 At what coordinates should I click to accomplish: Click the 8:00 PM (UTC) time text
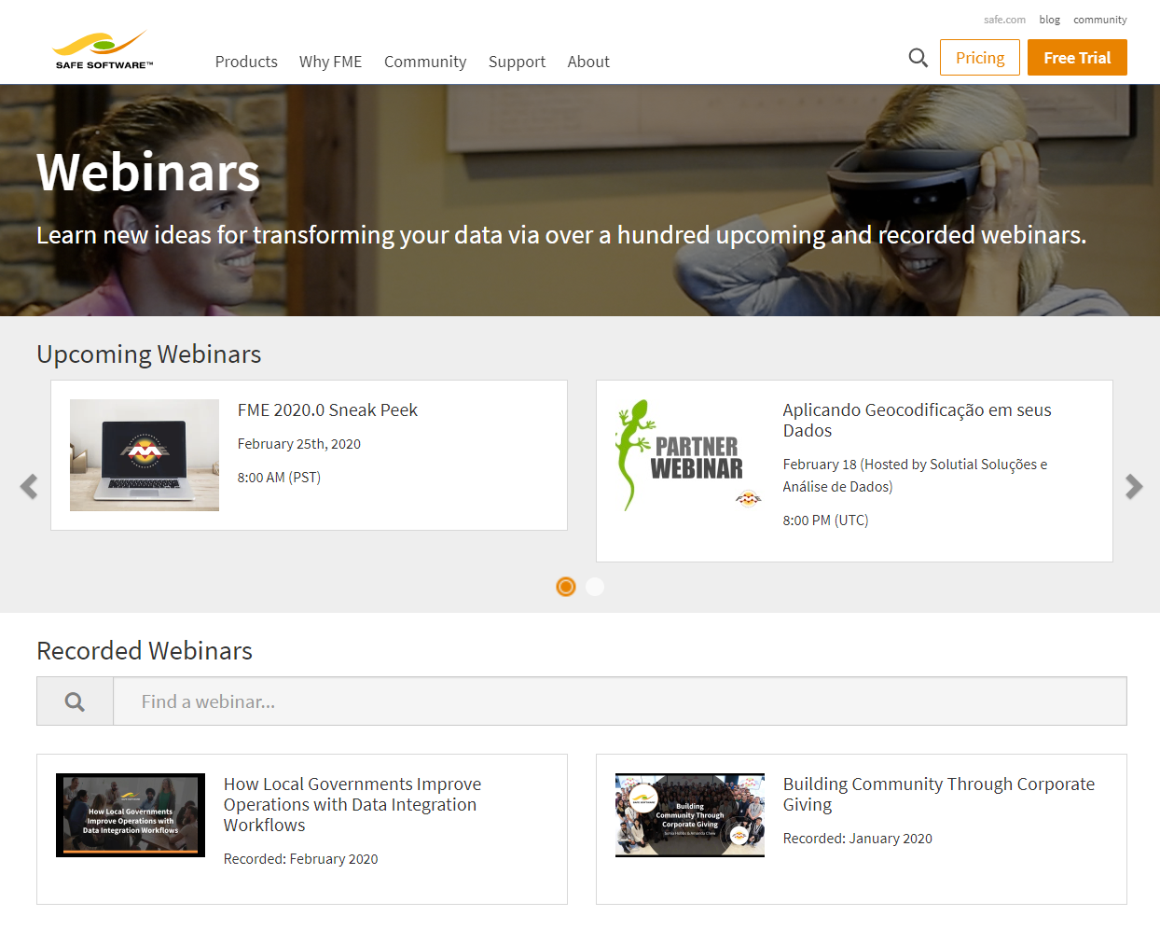[x=825, y=521]
